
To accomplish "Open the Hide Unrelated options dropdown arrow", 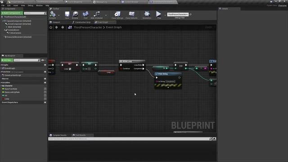I will pos(106,15).
